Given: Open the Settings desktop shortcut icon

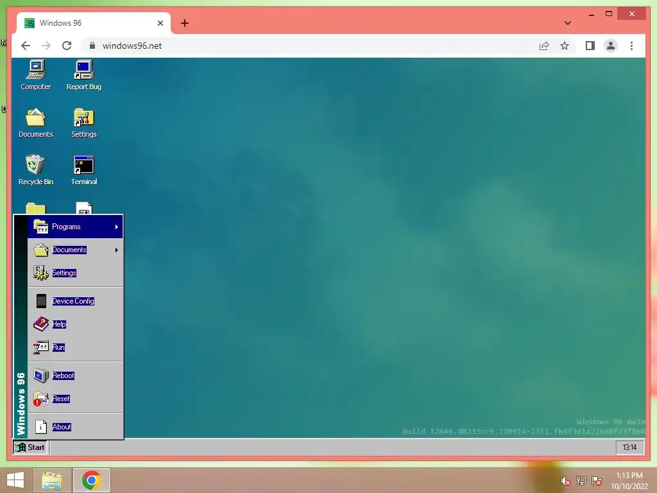Looking at the screenshot, I should 84,123.
